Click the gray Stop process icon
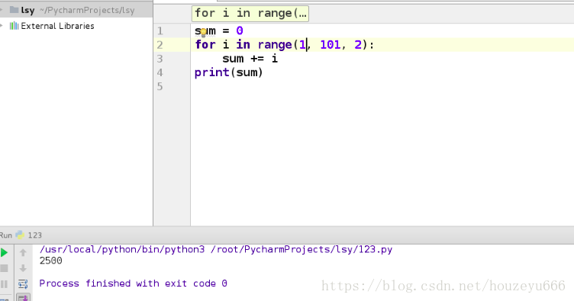The image size is (574, 301). pos(4,268)
